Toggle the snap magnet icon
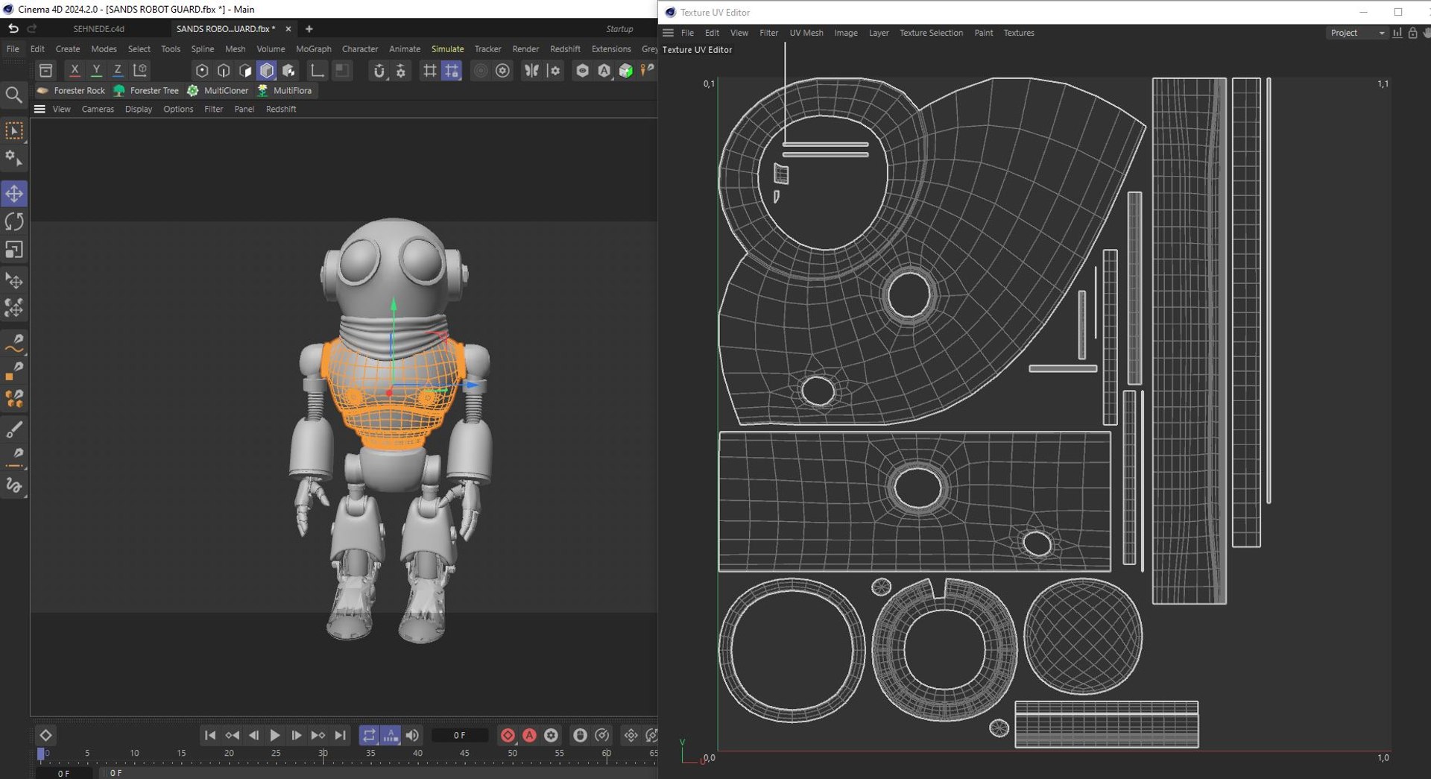This screenshot has width=1431, height=779. click(x=379, y=70)
